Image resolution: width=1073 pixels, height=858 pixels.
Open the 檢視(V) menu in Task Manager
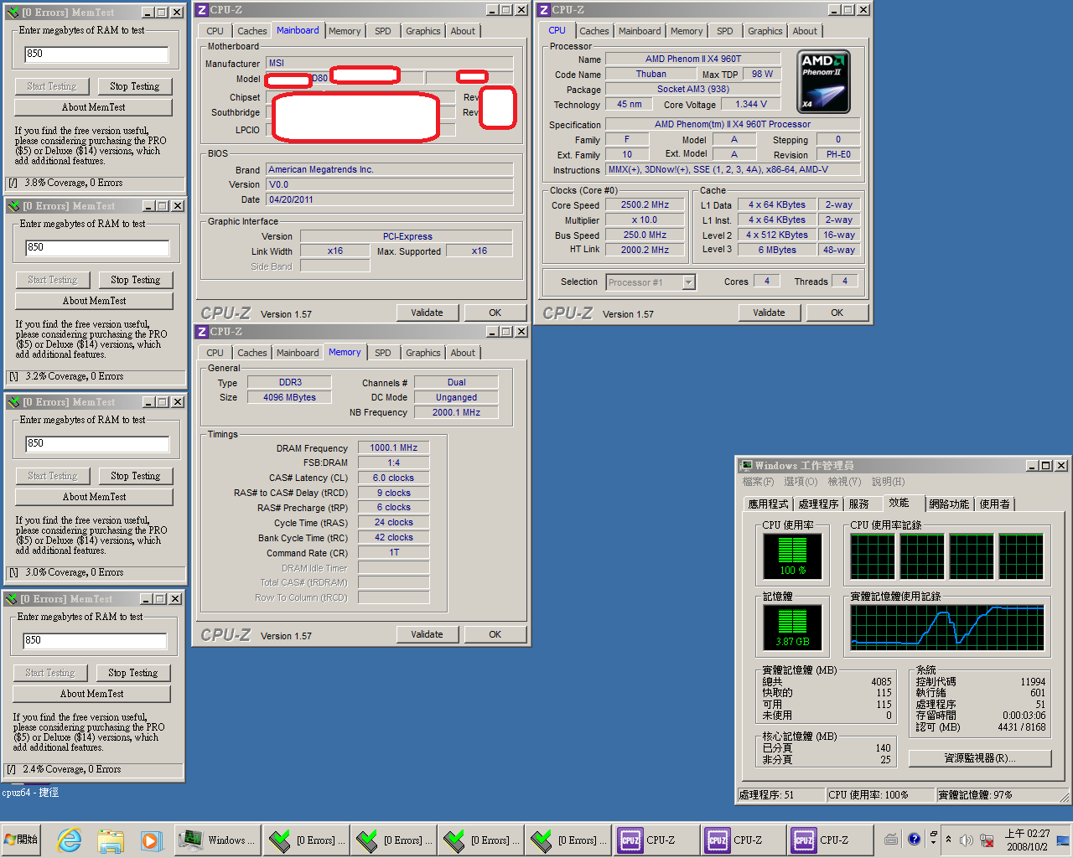[844, 482]
